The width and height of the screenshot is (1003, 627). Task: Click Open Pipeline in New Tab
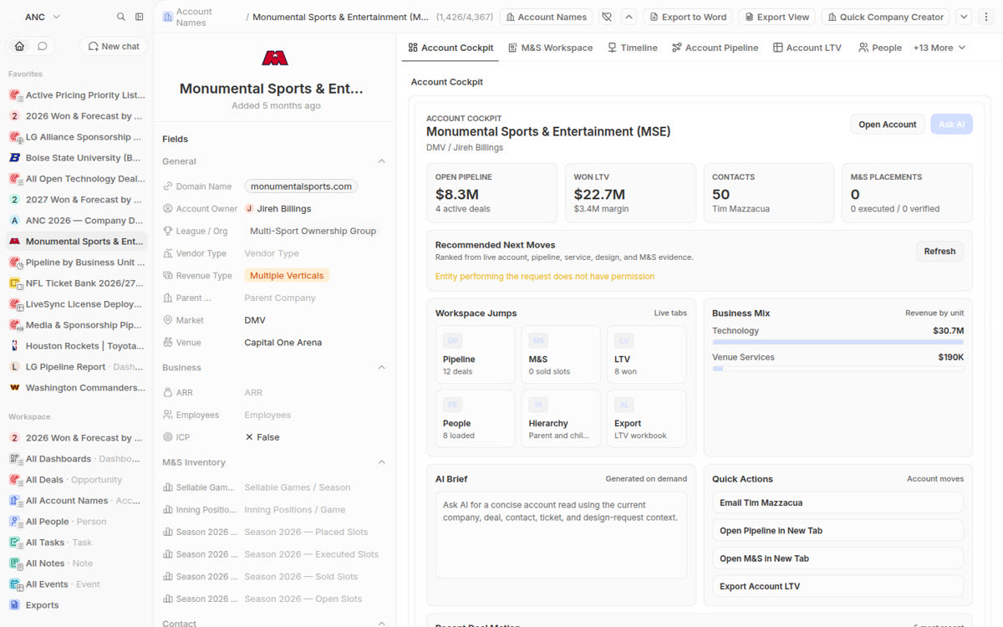pos(838,530)
